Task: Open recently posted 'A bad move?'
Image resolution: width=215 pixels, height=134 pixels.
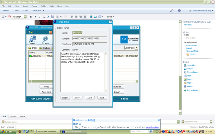Action: pyautogui.click(x=191, y=46)
